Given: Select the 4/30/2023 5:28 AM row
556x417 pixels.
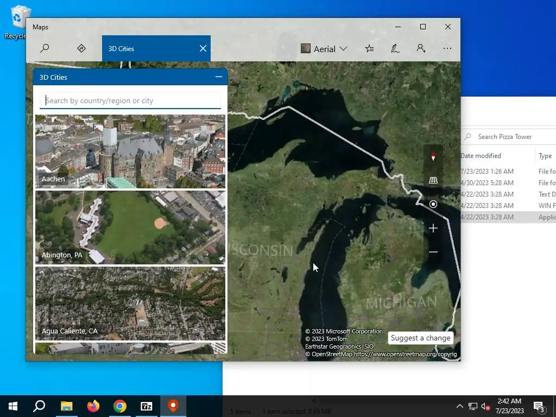Looking at the screenshot, I should (508, 182).
